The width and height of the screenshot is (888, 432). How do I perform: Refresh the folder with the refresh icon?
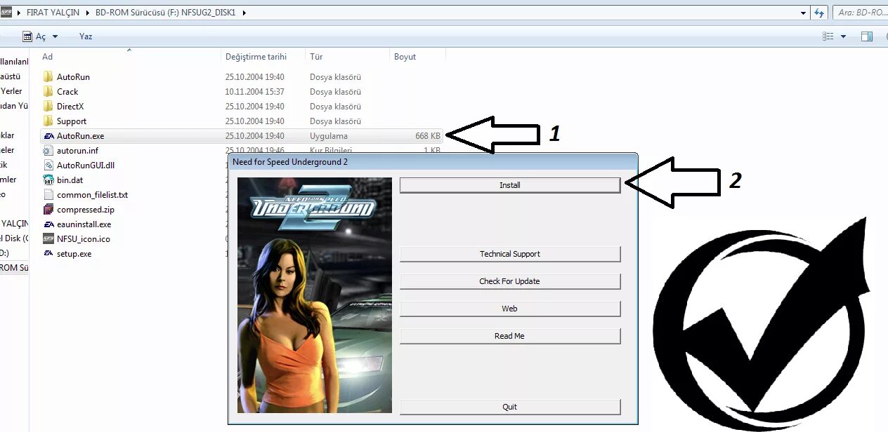pyautogui.click(x=819, y=13)
